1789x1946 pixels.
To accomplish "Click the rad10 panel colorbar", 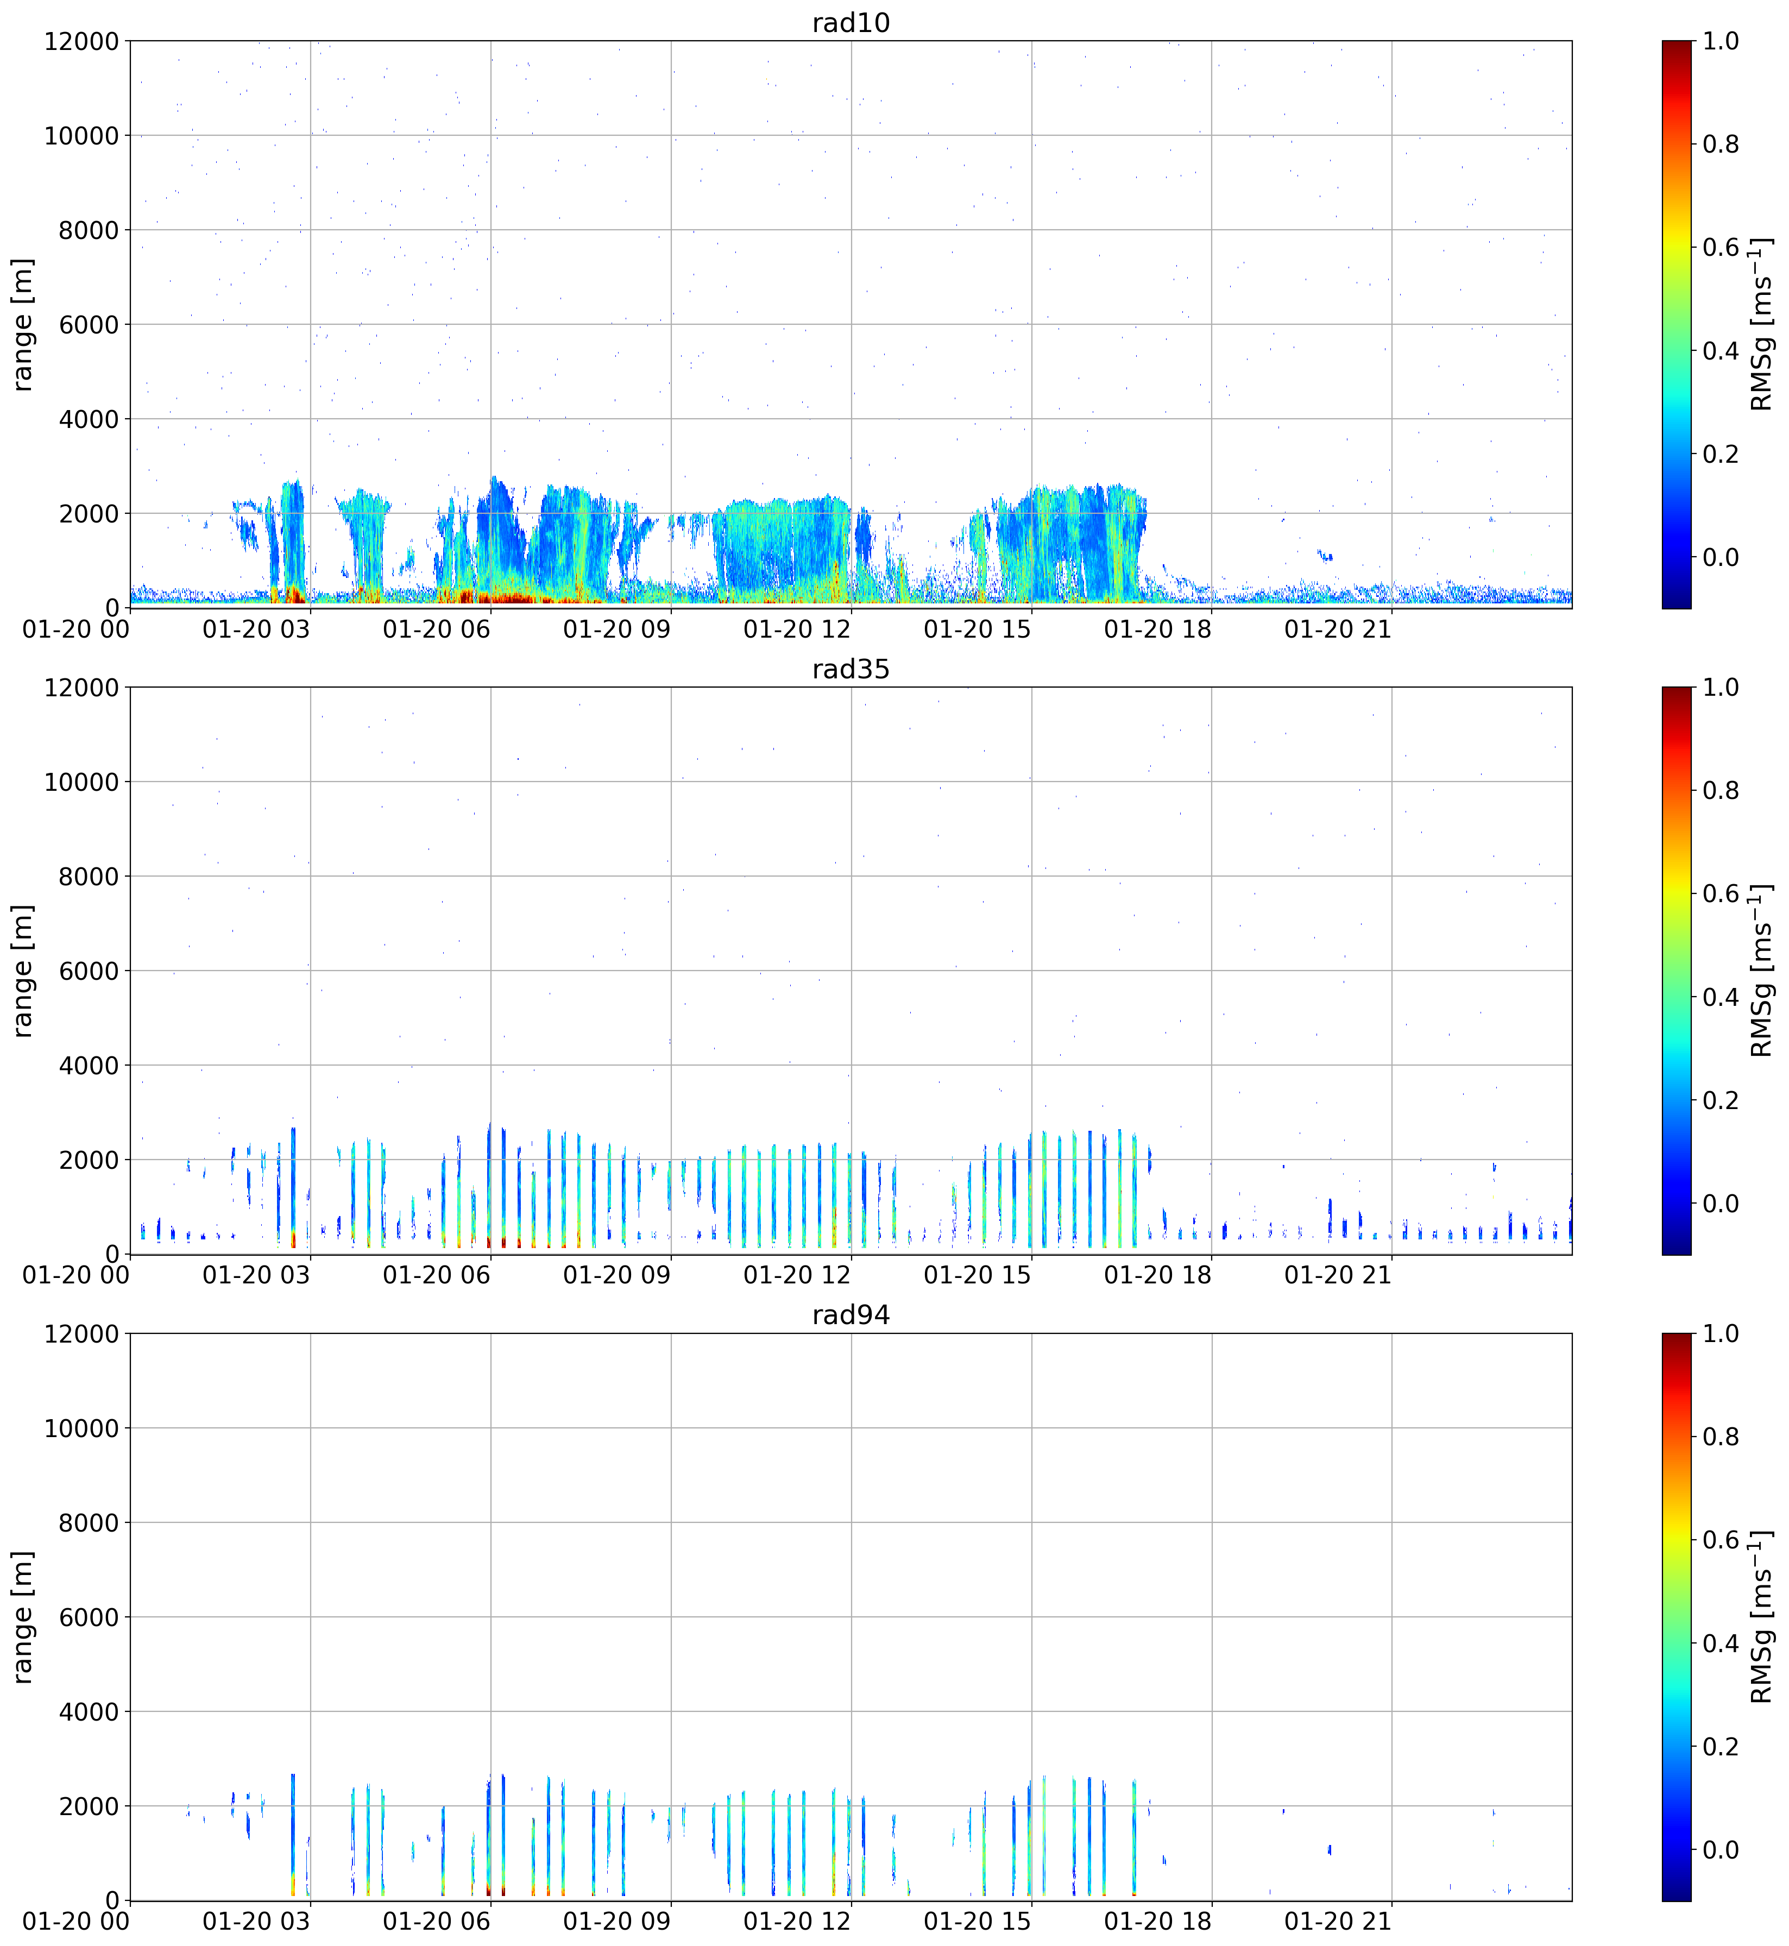I will tap(1675, 324).
